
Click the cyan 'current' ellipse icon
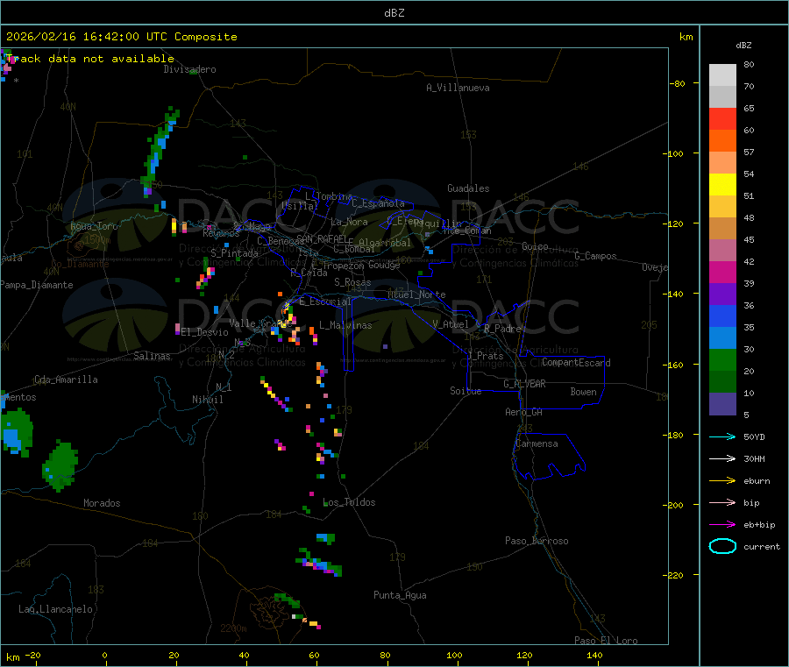722,546
